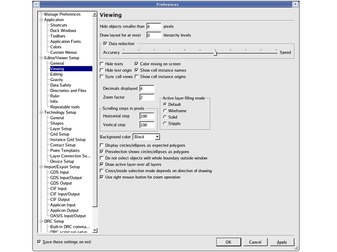Viewport: 337px width, 252px height.
Task: Click the Apply button
Action: pyautogui.click(x=282, y=242)
